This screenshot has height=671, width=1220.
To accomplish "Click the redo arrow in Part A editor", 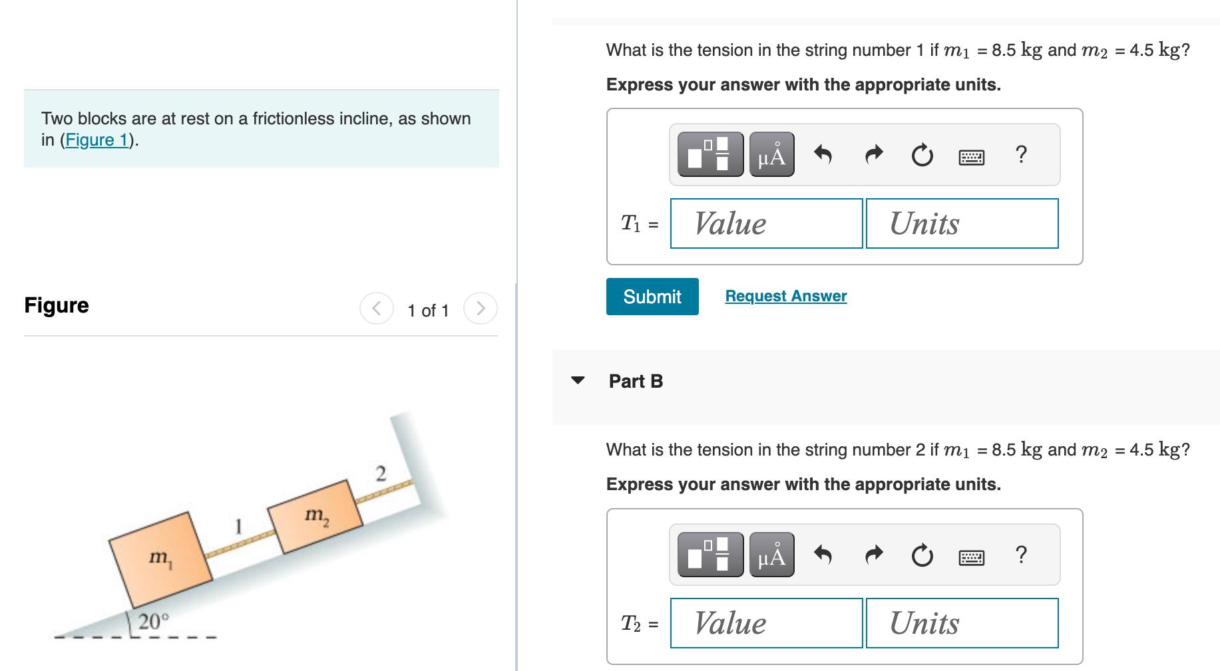I will coord(872,154).
